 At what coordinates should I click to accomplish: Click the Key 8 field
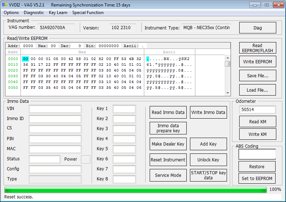click(x=124, y=179)
